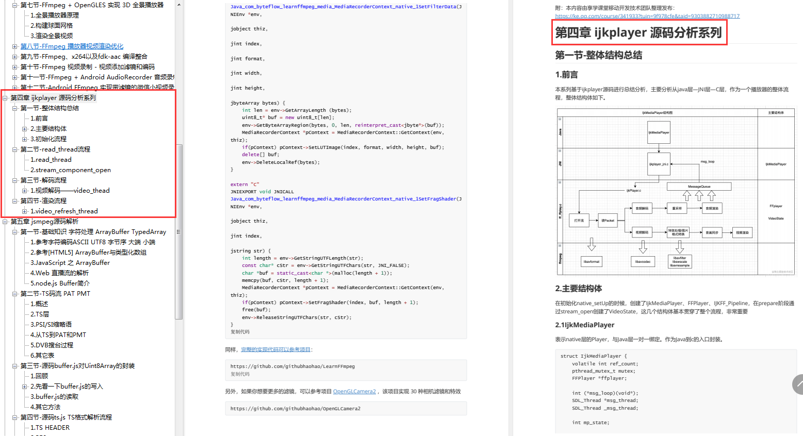803x436 pixels.
Task: Expand the 3.初始化流程 outline node
Action: click(25, 139)
